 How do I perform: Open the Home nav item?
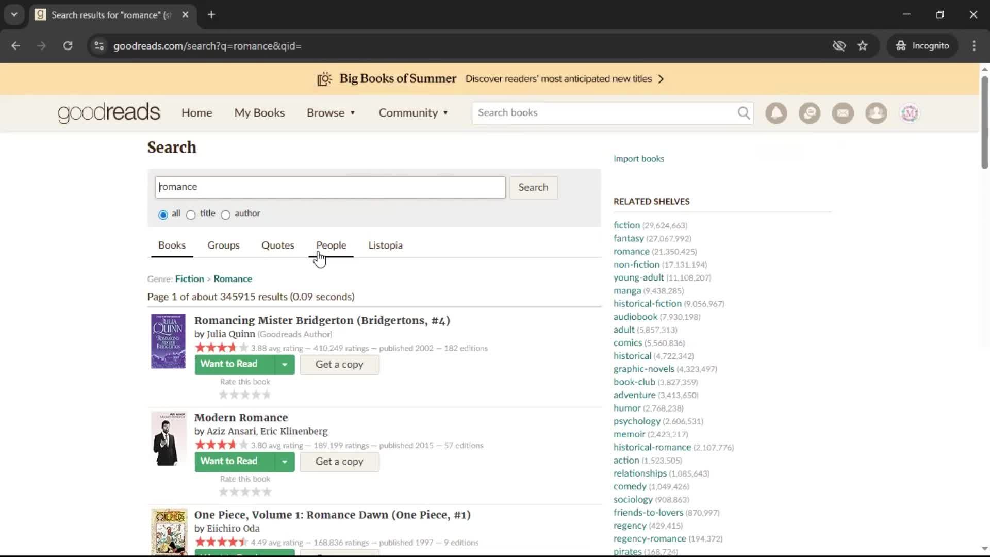[x=196, y=113]
